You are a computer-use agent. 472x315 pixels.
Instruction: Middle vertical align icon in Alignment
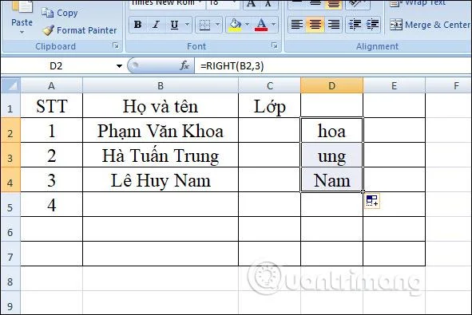315,4
